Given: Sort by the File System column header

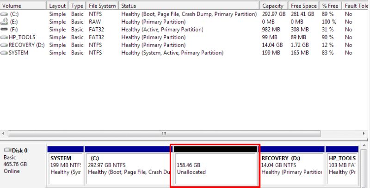Looking at the screenshot, I should click(102, 6).
